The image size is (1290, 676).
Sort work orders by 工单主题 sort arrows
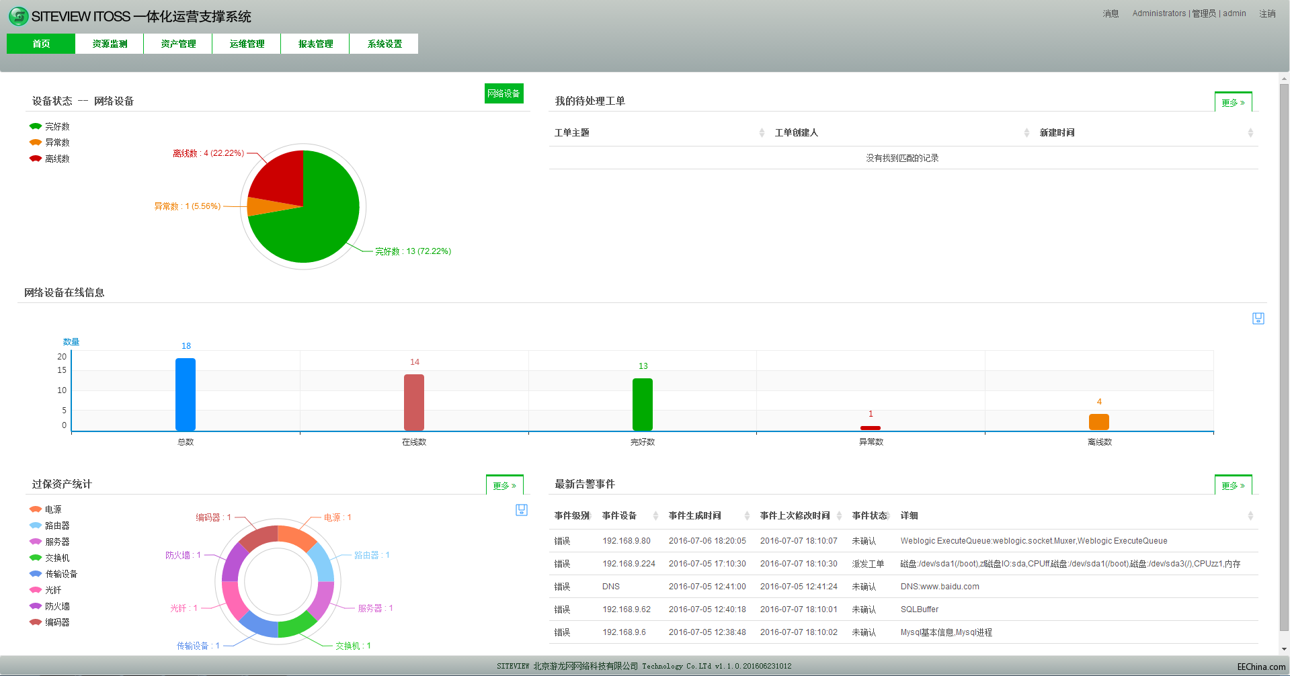click(x=761, y=133)
